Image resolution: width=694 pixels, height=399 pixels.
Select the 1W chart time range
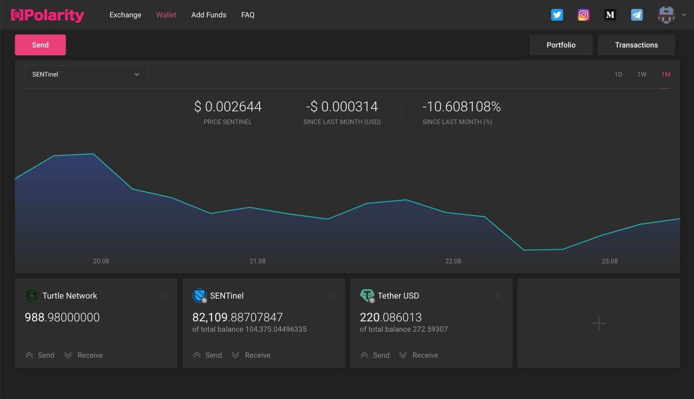pos(642,74)
